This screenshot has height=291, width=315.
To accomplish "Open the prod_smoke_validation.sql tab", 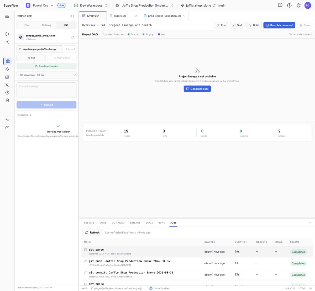I will click(164, 16).
